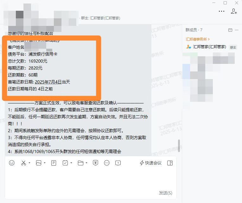The width and height of the screenshot is (242, 203).
Task: Expand the schedule task dropdown arrow
Action: click(71, 163)
